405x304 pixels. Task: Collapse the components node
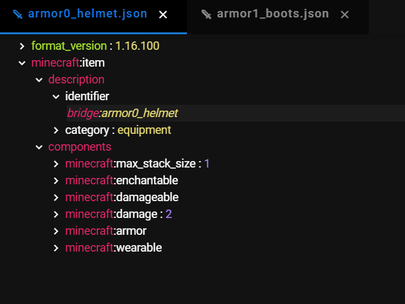[39, 147]
